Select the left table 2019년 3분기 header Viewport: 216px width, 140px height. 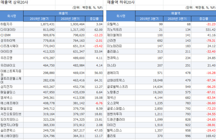pyautogui.click(x=39, y=19)
